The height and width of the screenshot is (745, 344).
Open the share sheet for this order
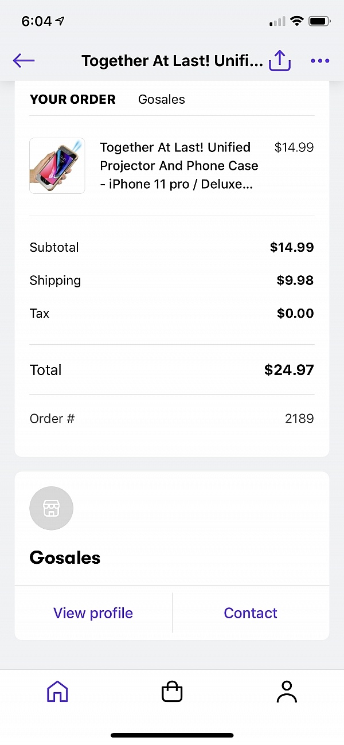[279, 60]
